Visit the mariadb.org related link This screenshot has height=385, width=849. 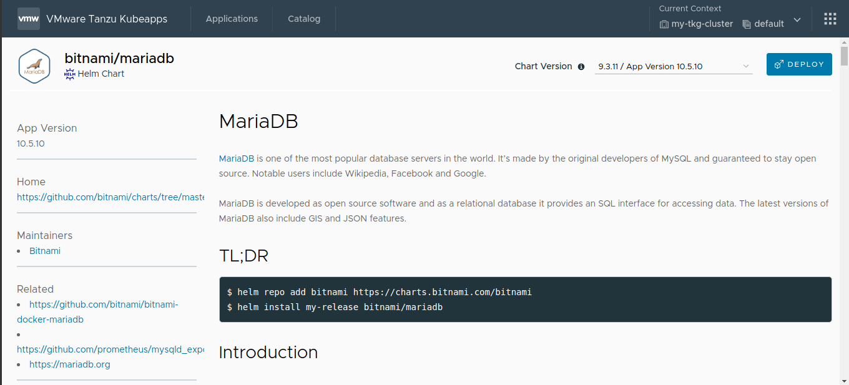69,364
